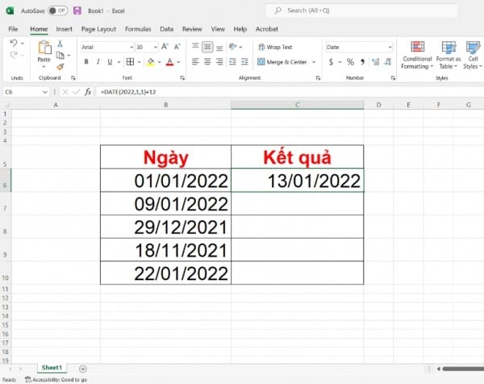Click Accessibility: Good to go status
484x384 pixels.
pos(56,379)
